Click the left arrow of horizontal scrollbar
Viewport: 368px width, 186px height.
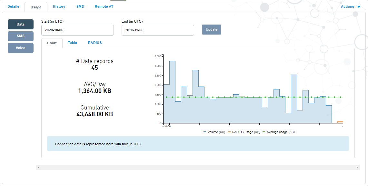pyautogui.click(x=39, y=168)
